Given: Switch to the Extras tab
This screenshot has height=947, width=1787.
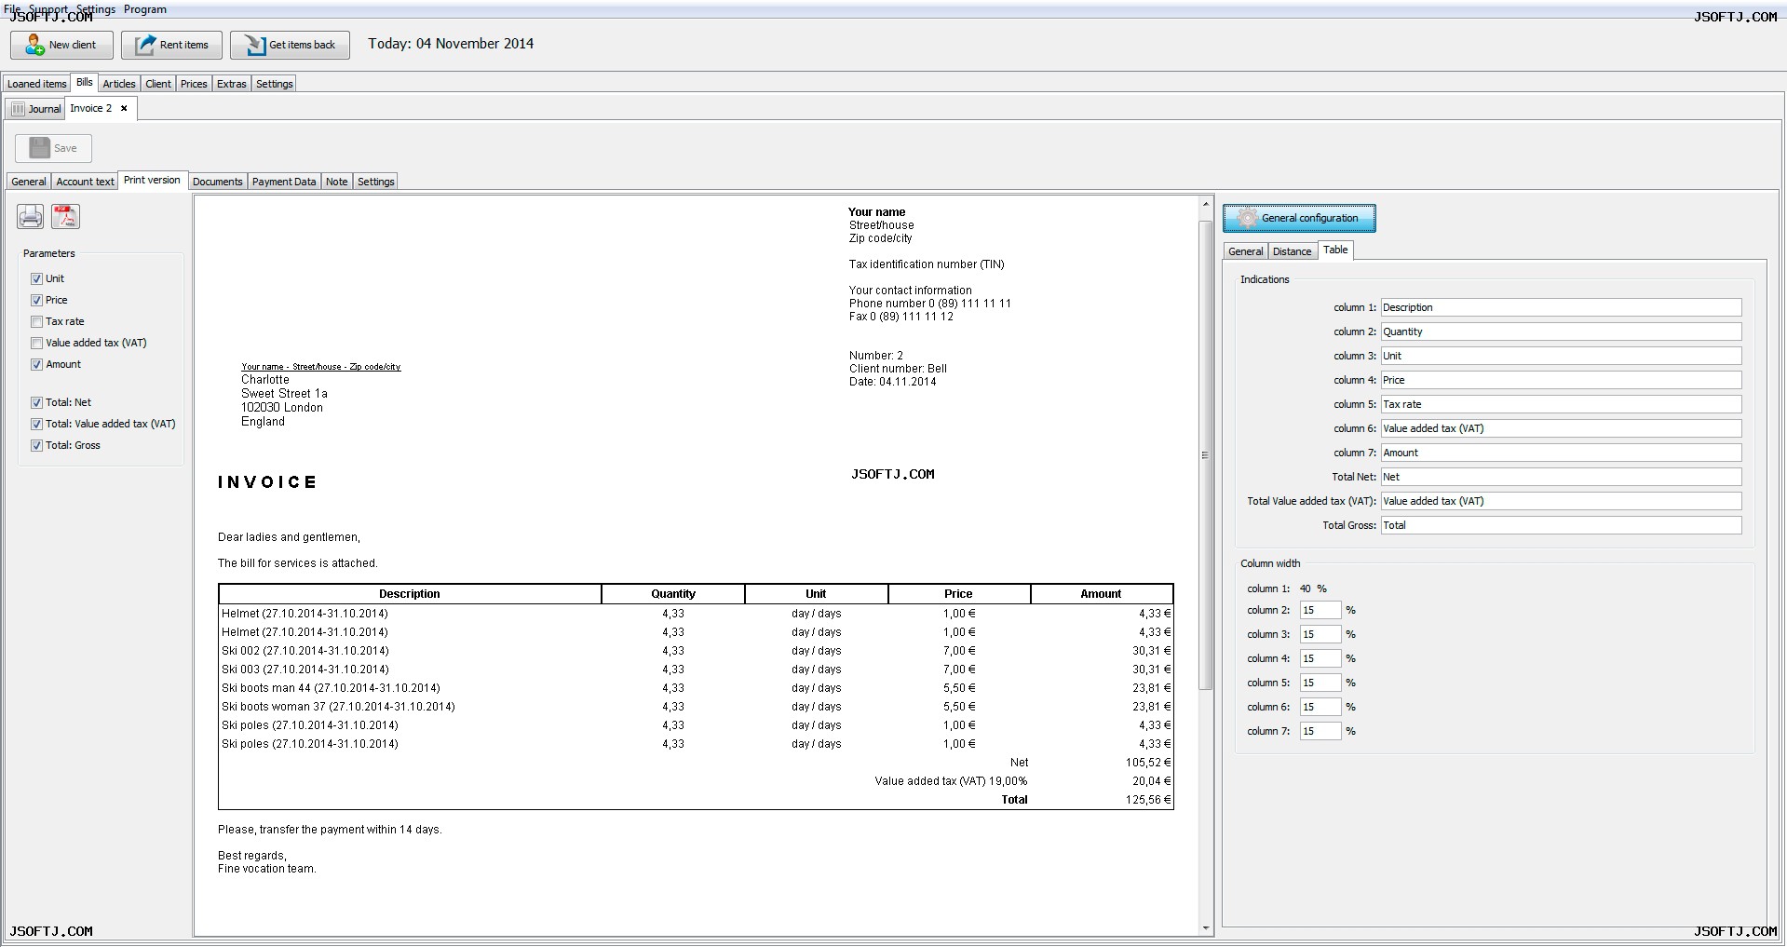Looking at the screenshot, I should [x=232, y=84].
